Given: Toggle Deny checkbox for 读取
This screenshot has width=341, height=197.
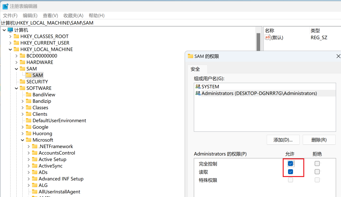Looking at the screenshot, I should [x=317, y=172].
